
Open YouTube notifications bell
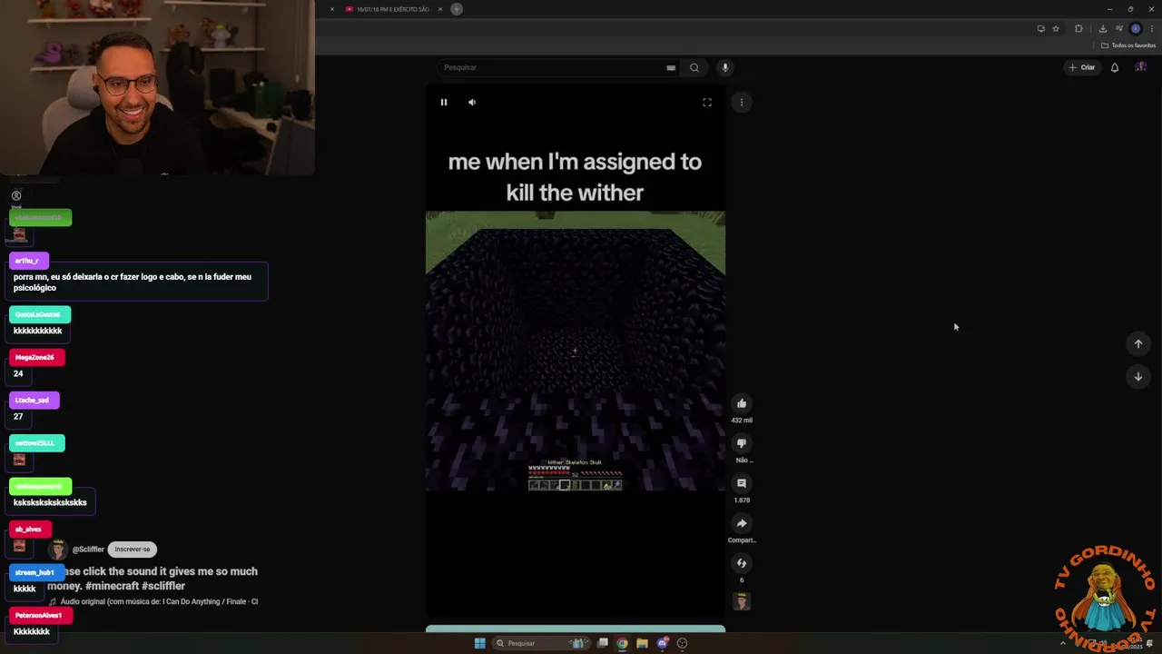(1115, 67)
